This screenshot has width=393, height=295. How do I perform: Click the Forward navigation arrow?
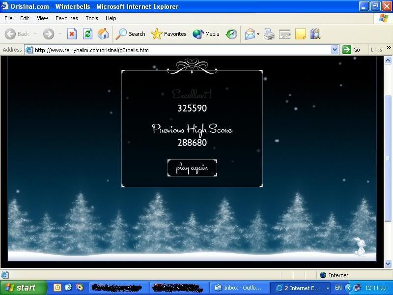pos(48,34)
